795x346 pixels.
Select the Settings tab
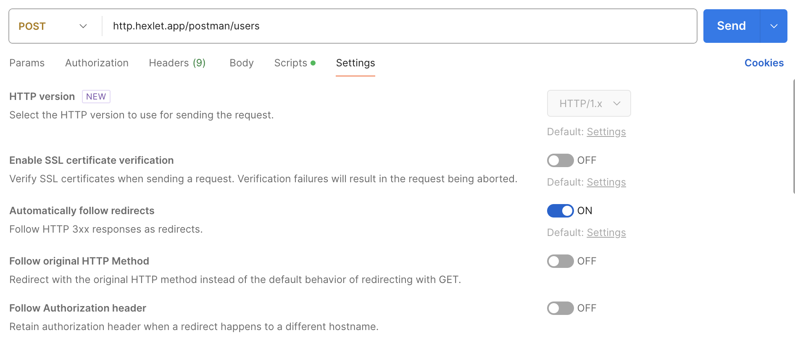click(x=355, y=63)
